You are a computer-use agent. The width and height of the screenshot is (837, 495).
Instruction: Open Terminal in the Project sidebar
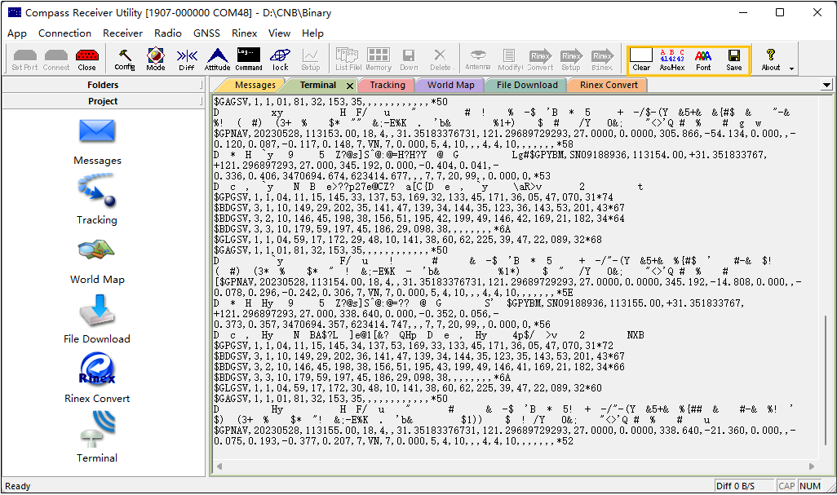96,437
